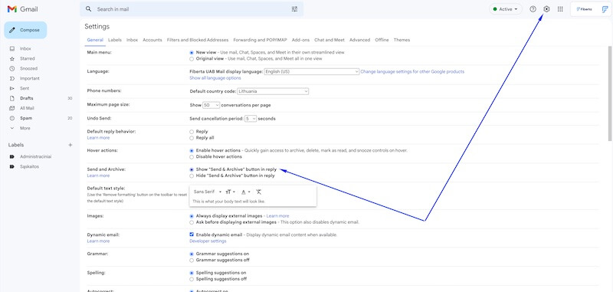613x292 pixels.
Task: Click Learn more beside external images
Action: pos(277,216)
